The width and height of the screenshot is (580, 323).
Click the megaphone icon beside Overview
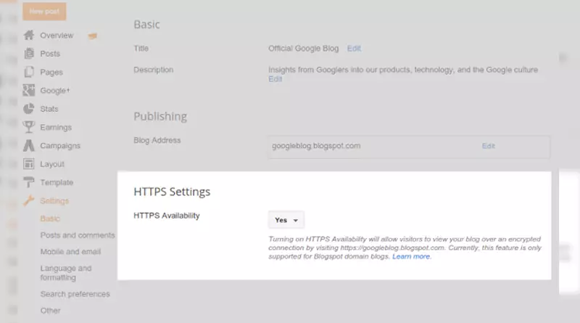tap(93, 36)
